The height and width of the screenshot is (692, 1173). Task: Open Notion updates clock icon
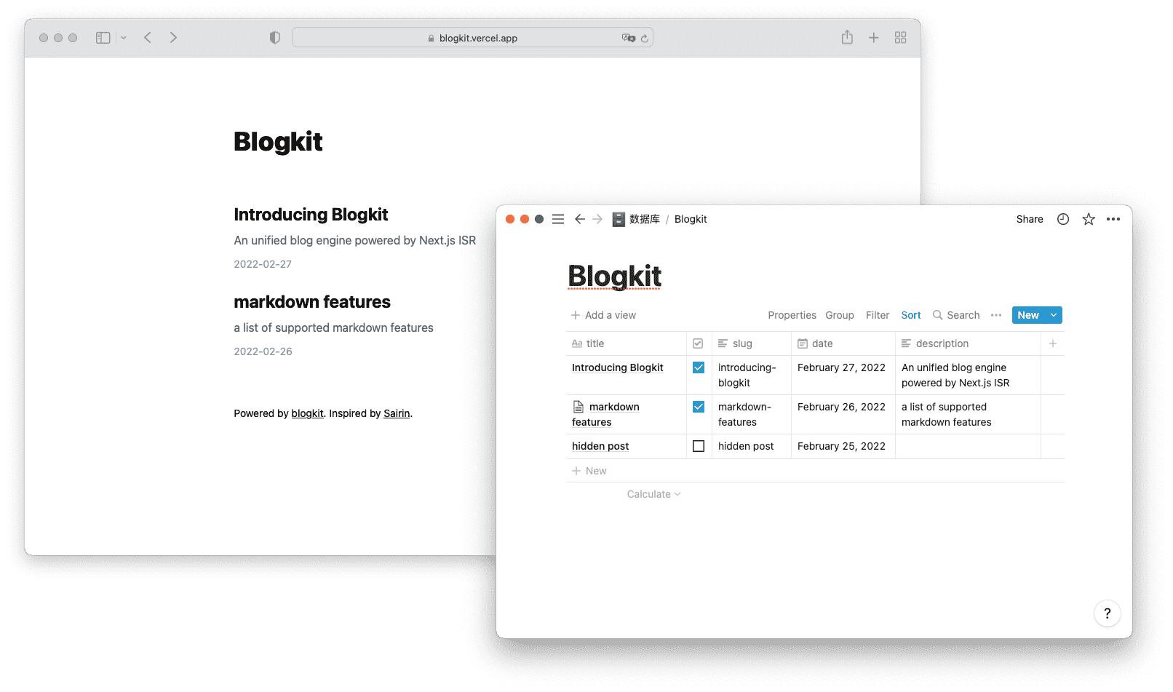coord(1063,219)
